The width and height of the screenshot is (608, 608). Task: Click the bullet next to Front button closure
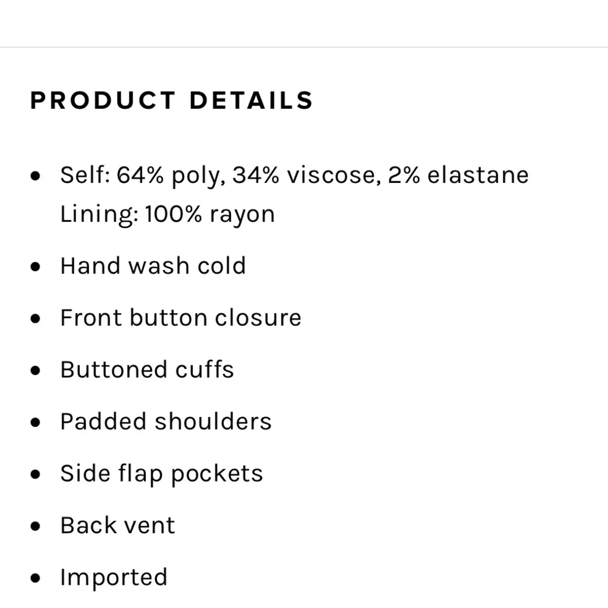[36, 319]
